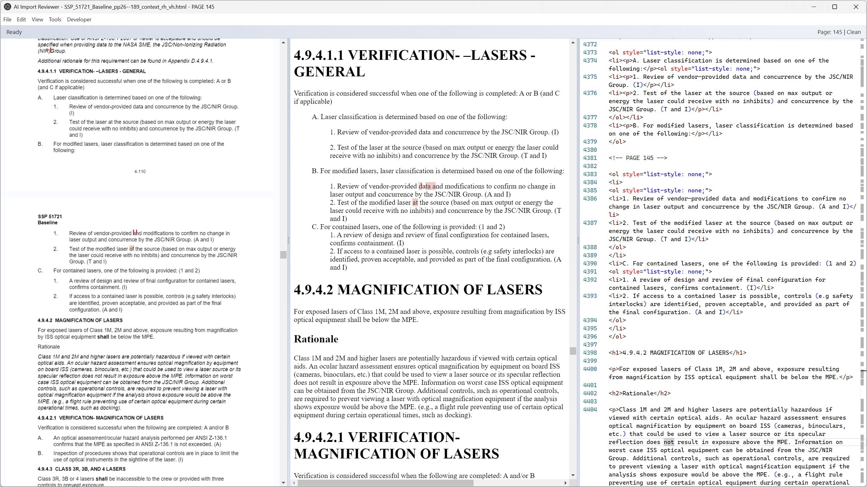The height and width of the screenshot is (487, 867).
Task: Click code line number 4386
Action: (x=590, y=199)
